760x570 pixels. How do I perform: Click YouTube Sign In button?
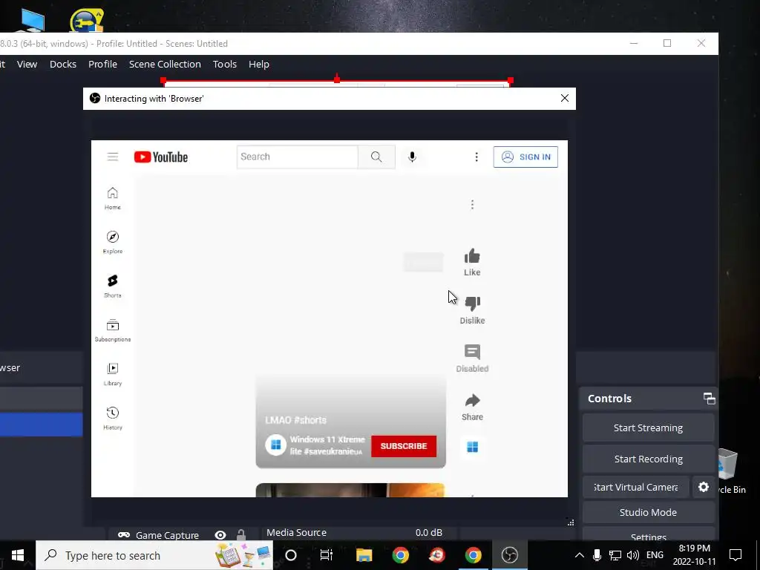coord(525,157)
